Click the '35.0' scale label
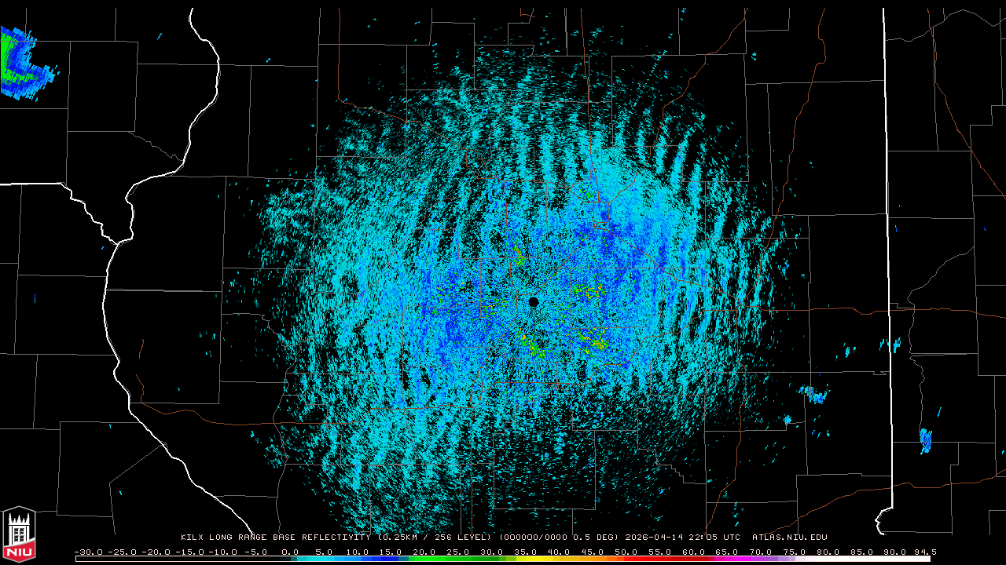The width and height of the screenshot is (1006, 565). coord(526,552)
